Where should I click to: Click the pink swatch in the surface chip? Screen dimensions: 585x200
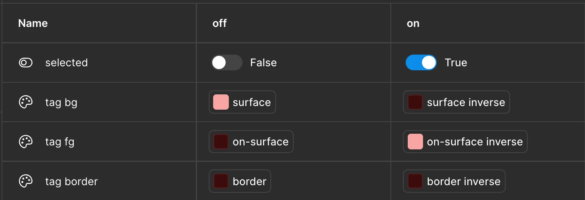pyautogui.click(x=221, y=102)
